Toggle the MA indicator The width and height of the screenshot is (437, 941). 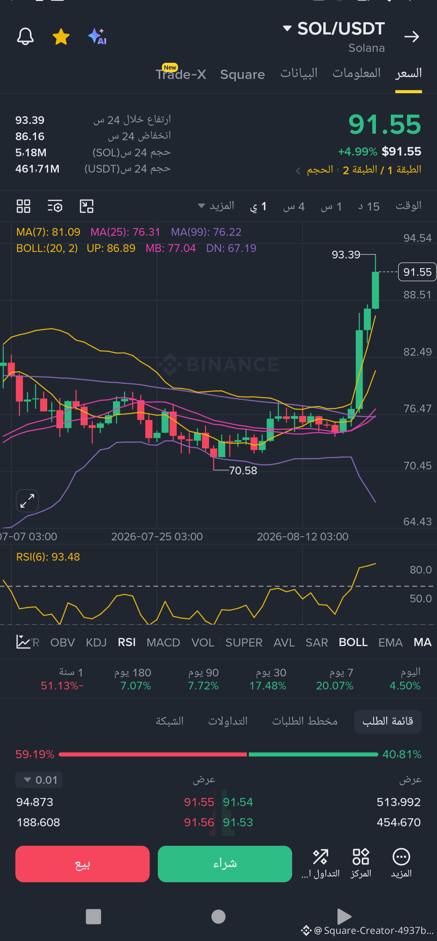tap(422, 642)
